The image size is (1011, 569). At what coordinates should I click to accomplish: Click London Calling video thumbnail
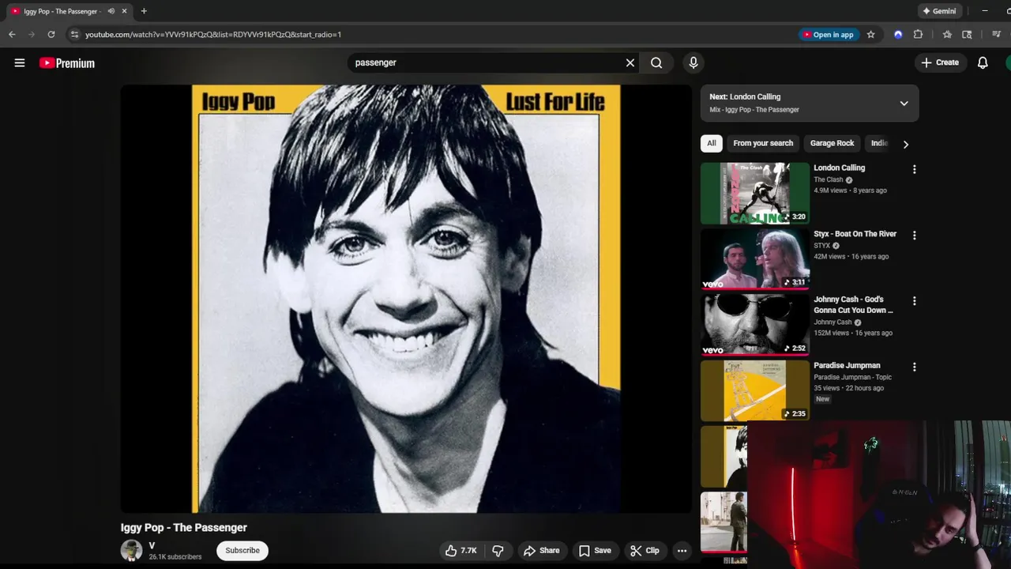(755, 194)
